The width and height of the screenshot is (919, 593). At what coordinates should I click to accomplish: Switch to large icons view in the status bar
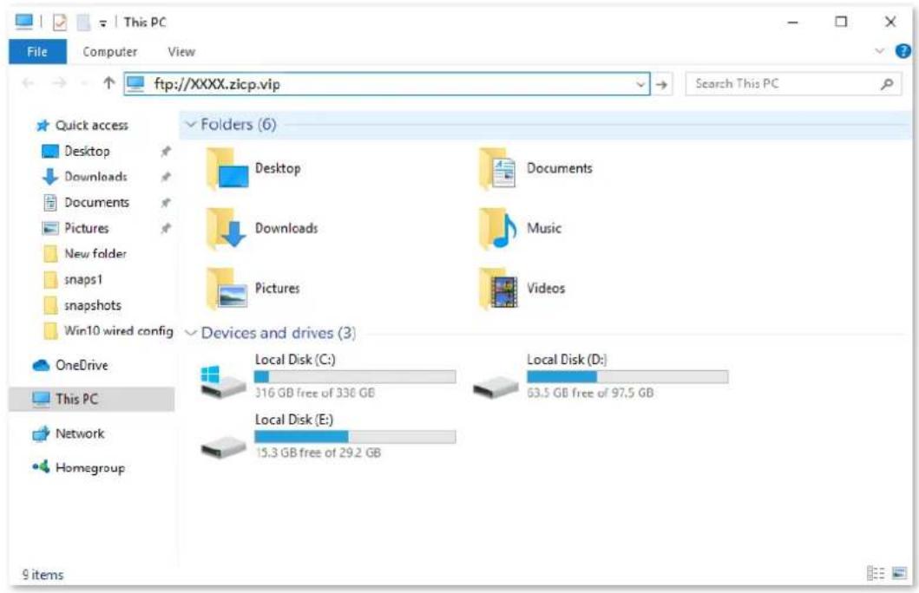coord(899,573)
